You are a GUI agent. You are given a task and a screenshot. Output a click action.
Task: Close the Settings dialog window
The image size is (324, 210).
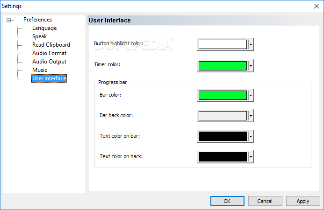tap(317, 6)
